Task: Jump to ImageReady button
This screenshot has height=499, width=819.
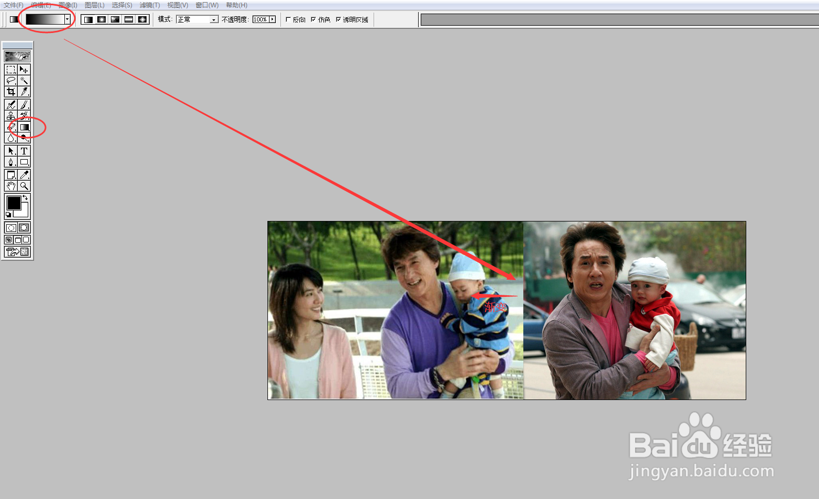Action: pyautogui.click(x=17, y=252)
